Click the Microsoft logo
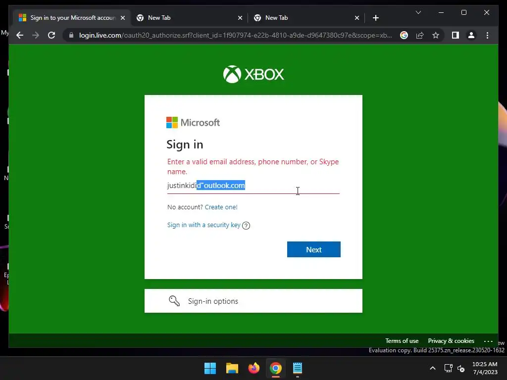The width and height of the screenshot is (507, 380). tap(193, 123)
